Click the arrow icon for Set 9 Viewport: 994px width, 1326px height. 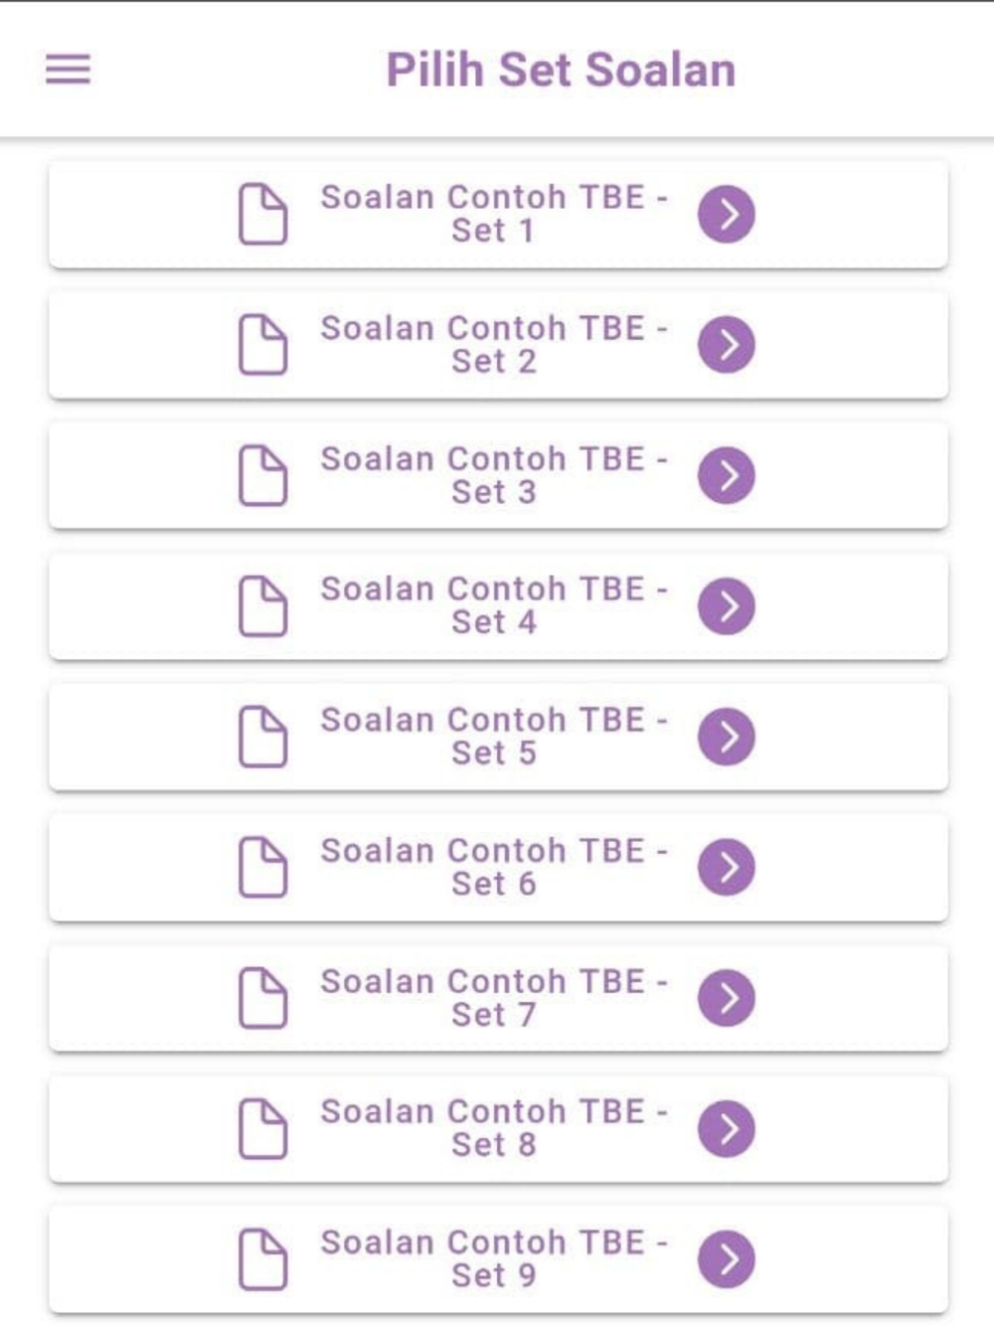(x=726, y=1259)
